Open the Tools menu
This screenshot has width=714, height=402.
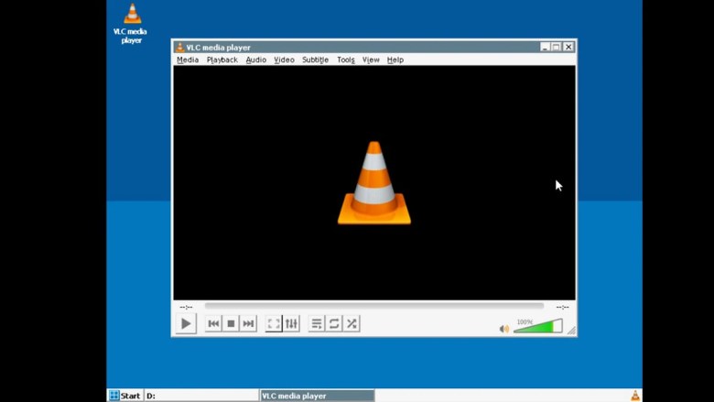click(x=346, y=60)
